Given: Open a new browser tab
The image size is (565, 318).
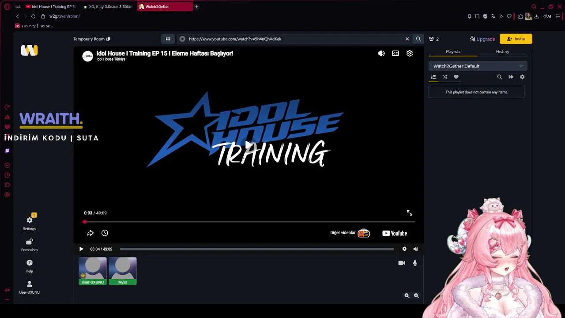Looking at the screenshot, I should [196, 7].
